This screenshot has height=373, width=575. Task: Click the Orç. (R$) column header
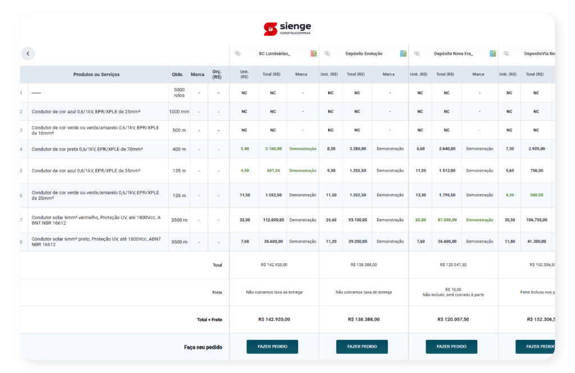(x=217, y=74)
